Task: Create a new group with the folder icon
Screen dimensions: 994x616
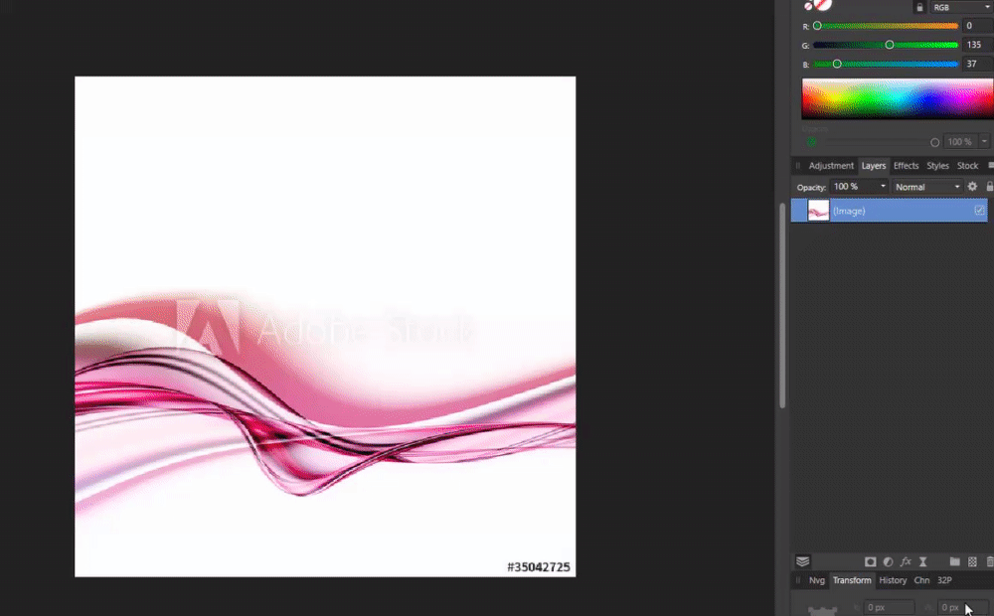Action: coord(954,561)
